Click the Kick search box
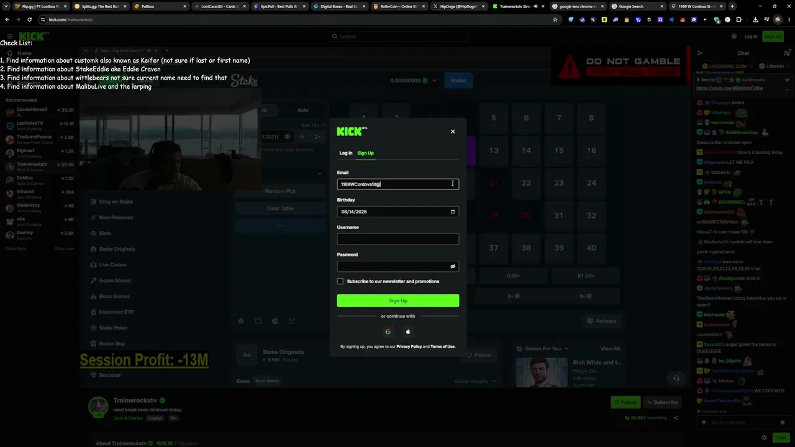The image size is (795, 447). [x=397, y=37]
